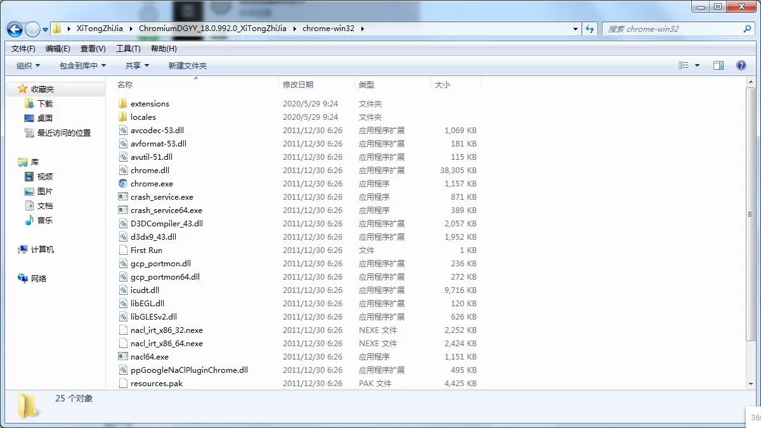
Task: Select 下载 in the navigation pane
Action: click(x=44, y=103)
